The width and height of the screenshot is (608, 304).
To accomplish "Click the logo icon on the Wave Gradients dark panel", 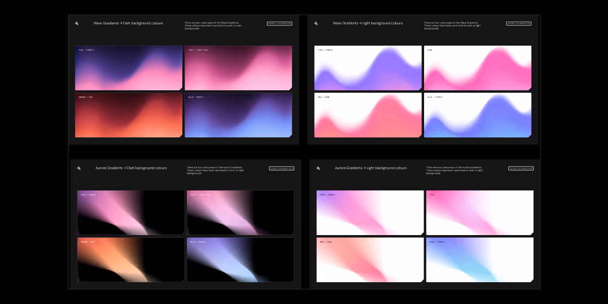I will point(77,23).
